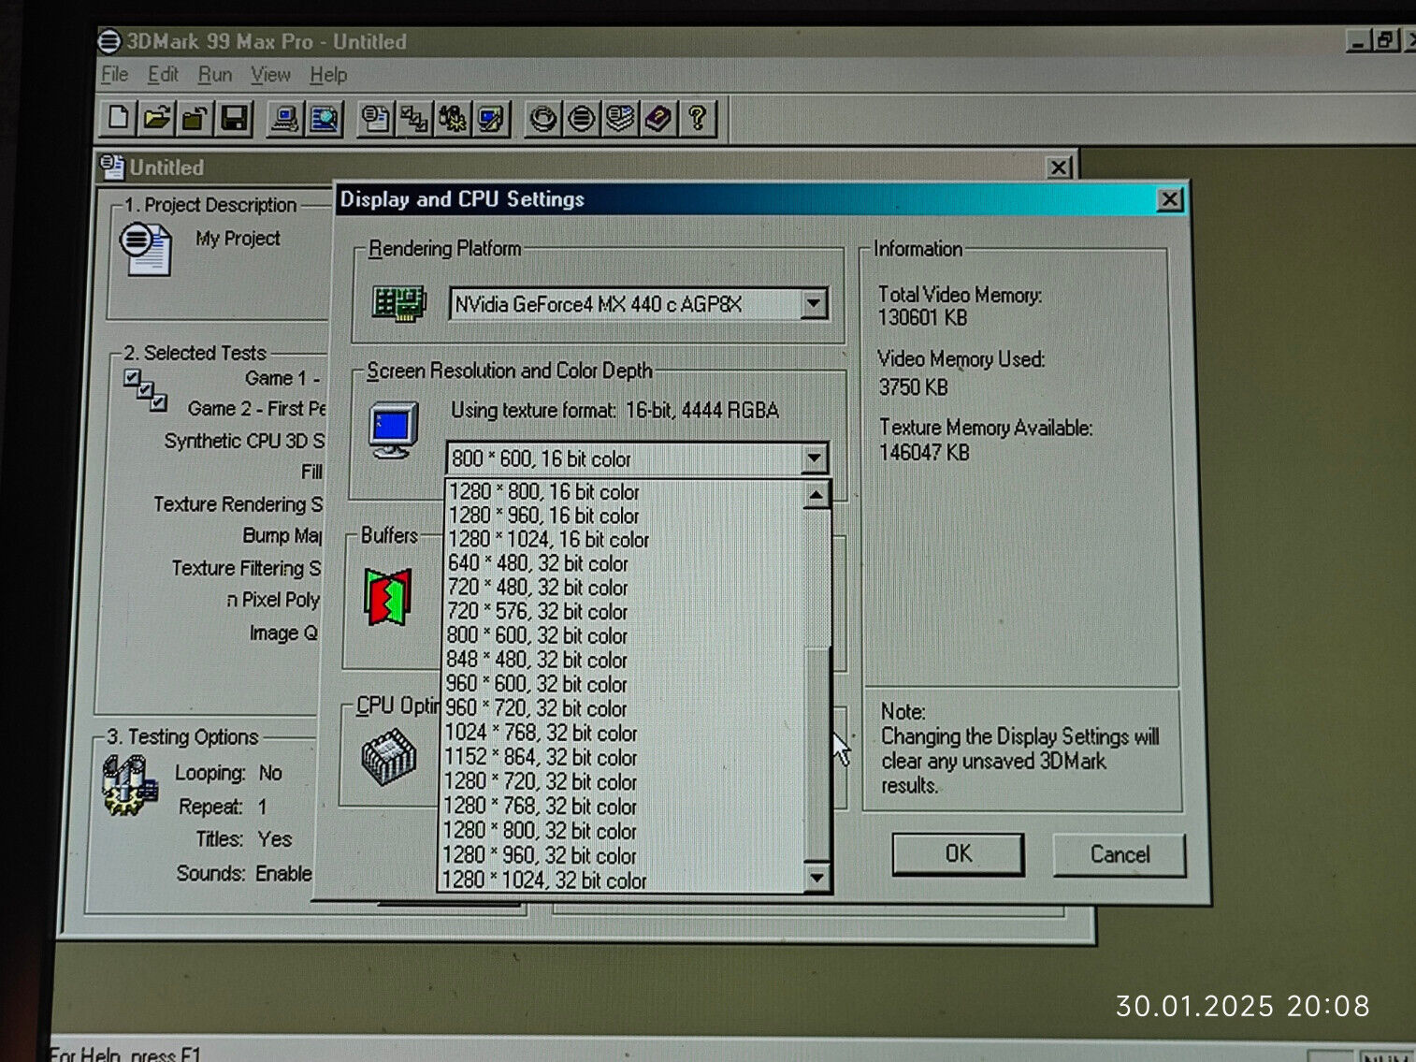
Task: Click the Testing options gears toolbar icon
Action: pos(453,119)
